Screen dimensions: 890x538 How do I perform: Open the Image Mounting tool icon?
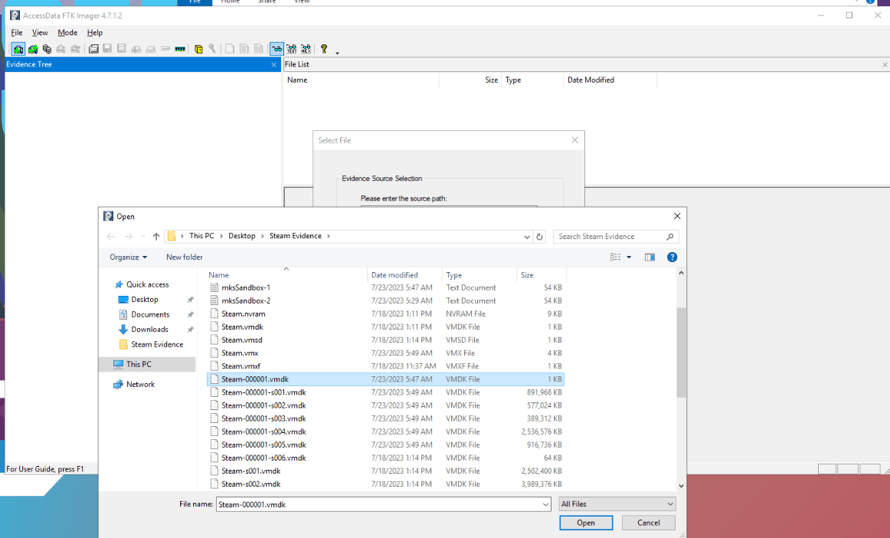coord(47,49)
